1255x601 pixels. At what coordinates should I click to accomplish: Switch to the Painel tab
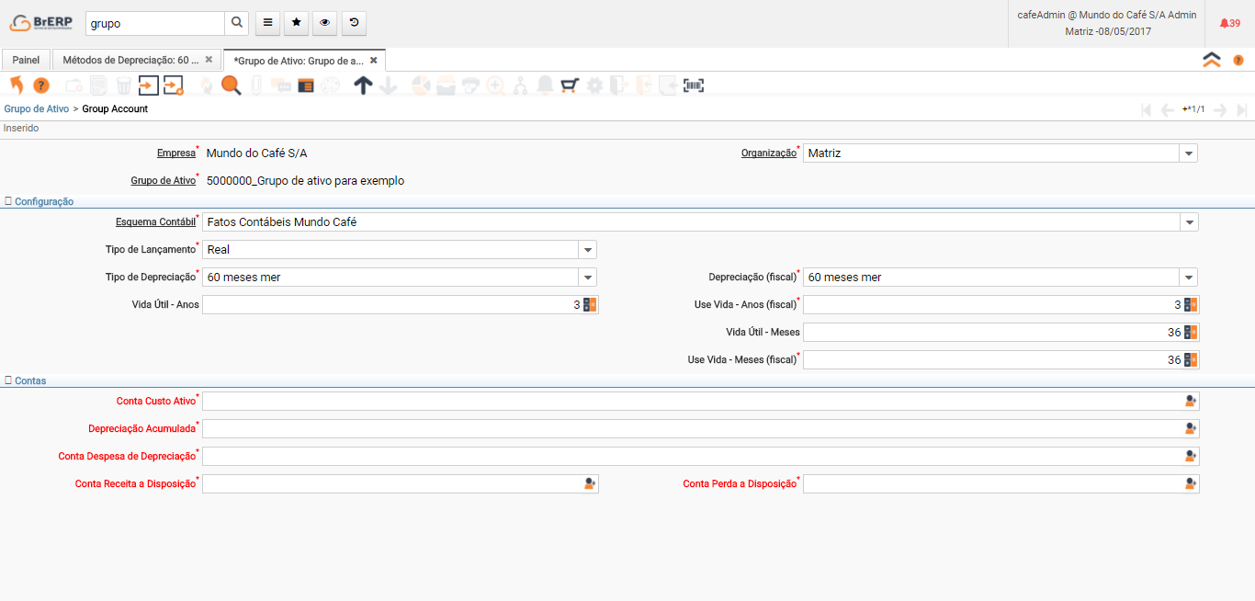tap(26, 60)
